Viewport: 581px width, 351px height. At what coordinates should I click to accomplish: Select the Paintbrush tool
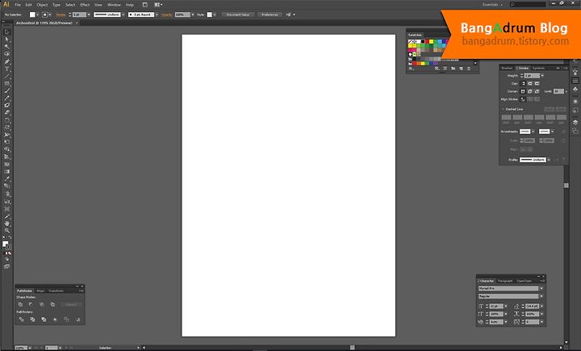6,91
